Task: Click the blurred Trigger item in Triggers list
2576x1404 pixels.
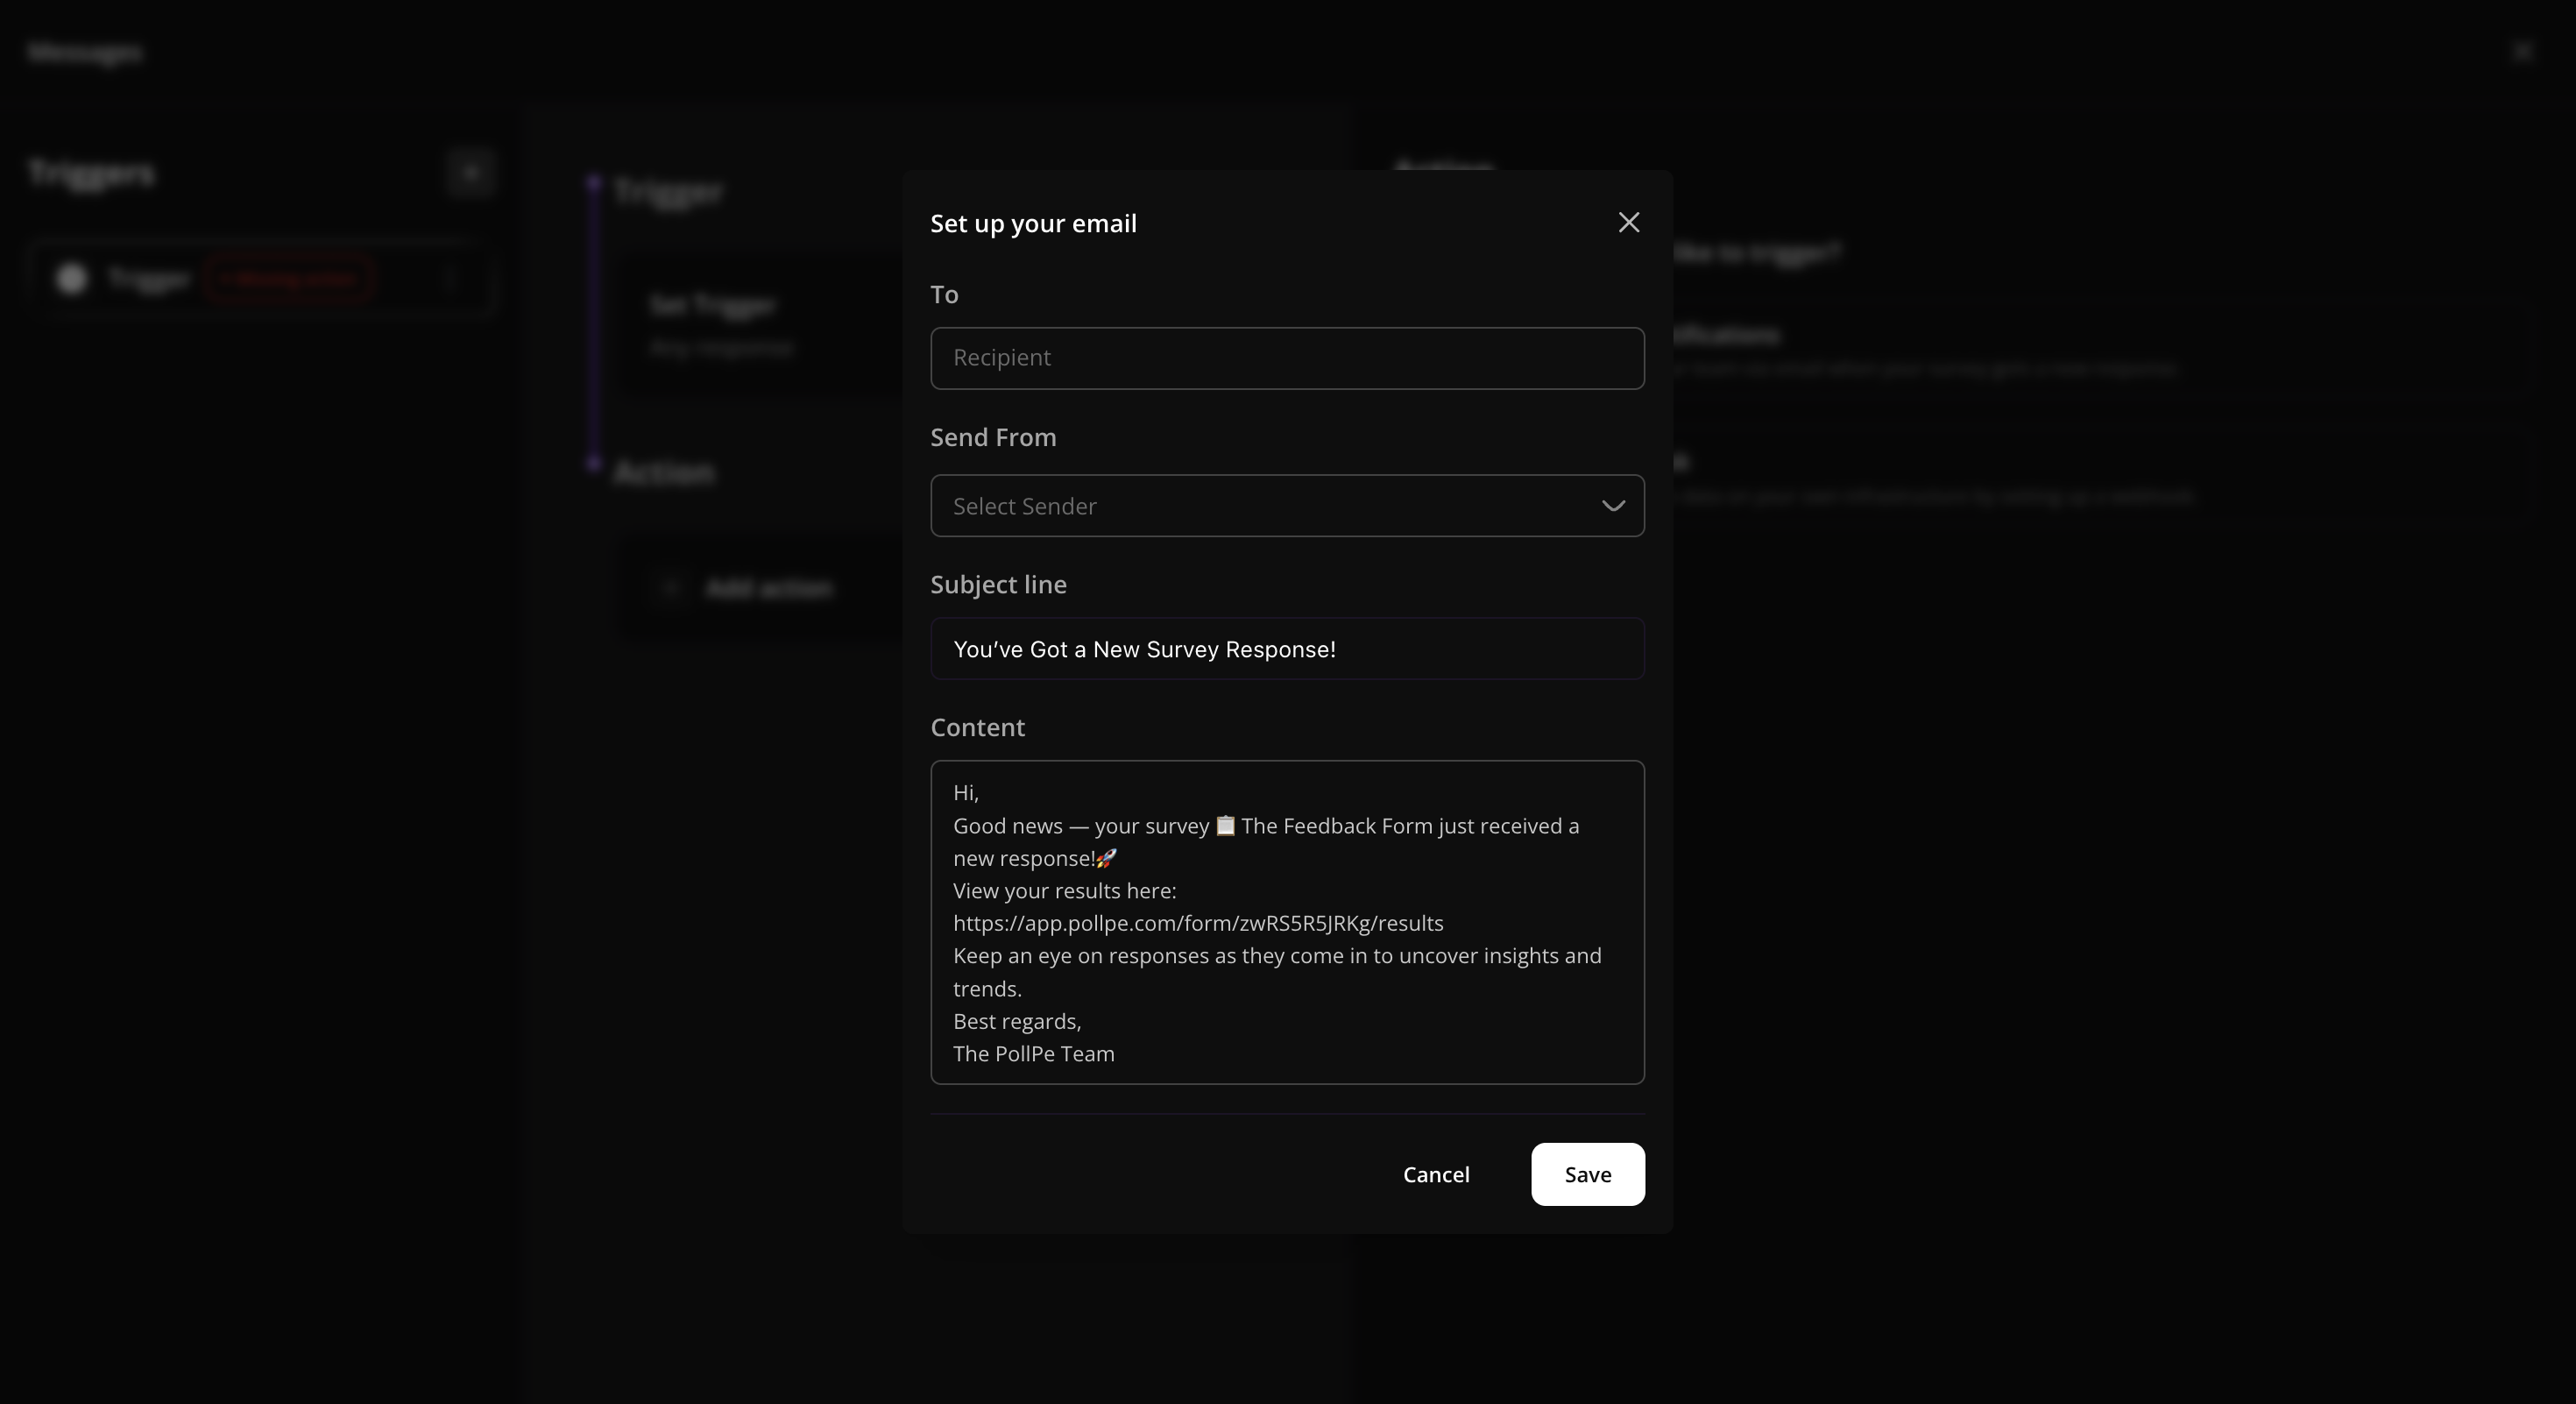Action: tap(263, 279)
